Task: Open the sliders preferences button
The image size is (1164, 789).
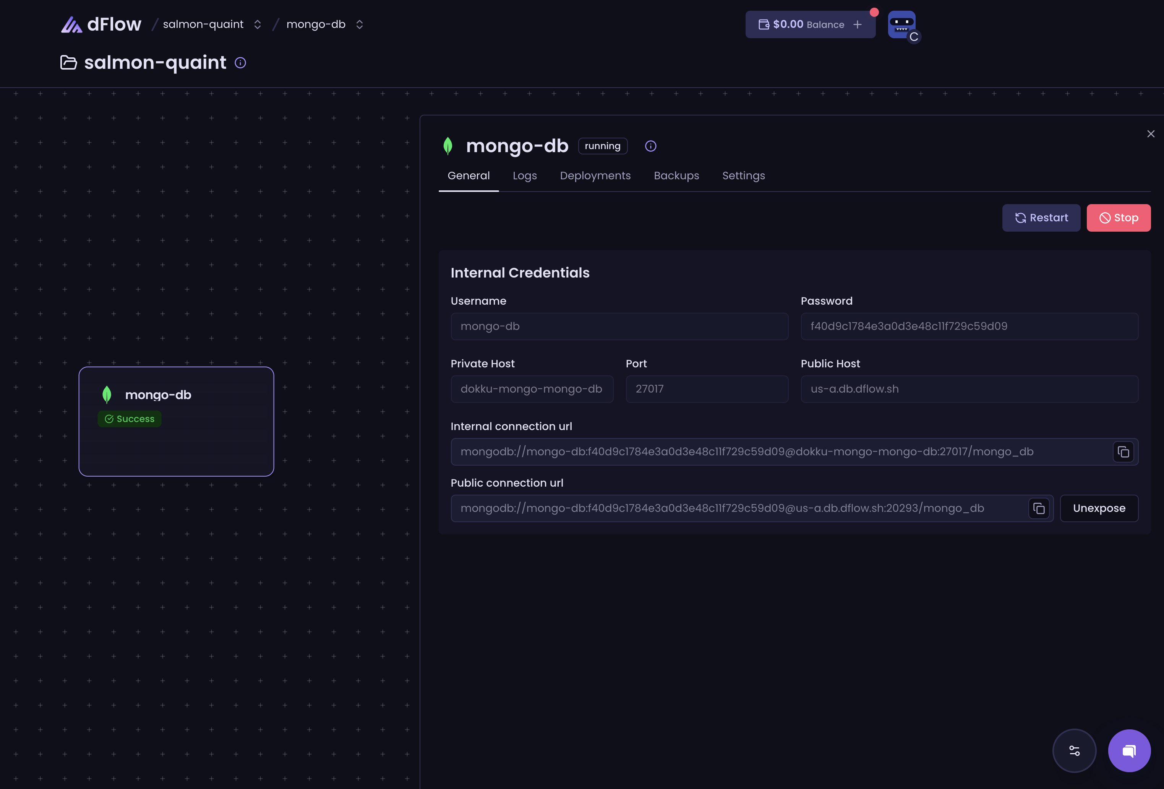Action: [x=1074, y=750]
